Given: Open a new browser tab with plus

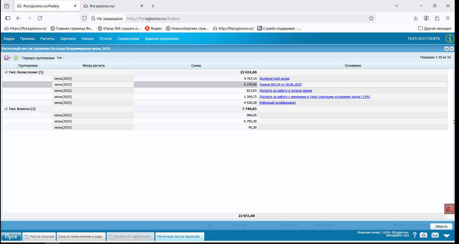Looking at the screenshot, I should point(153,6).
